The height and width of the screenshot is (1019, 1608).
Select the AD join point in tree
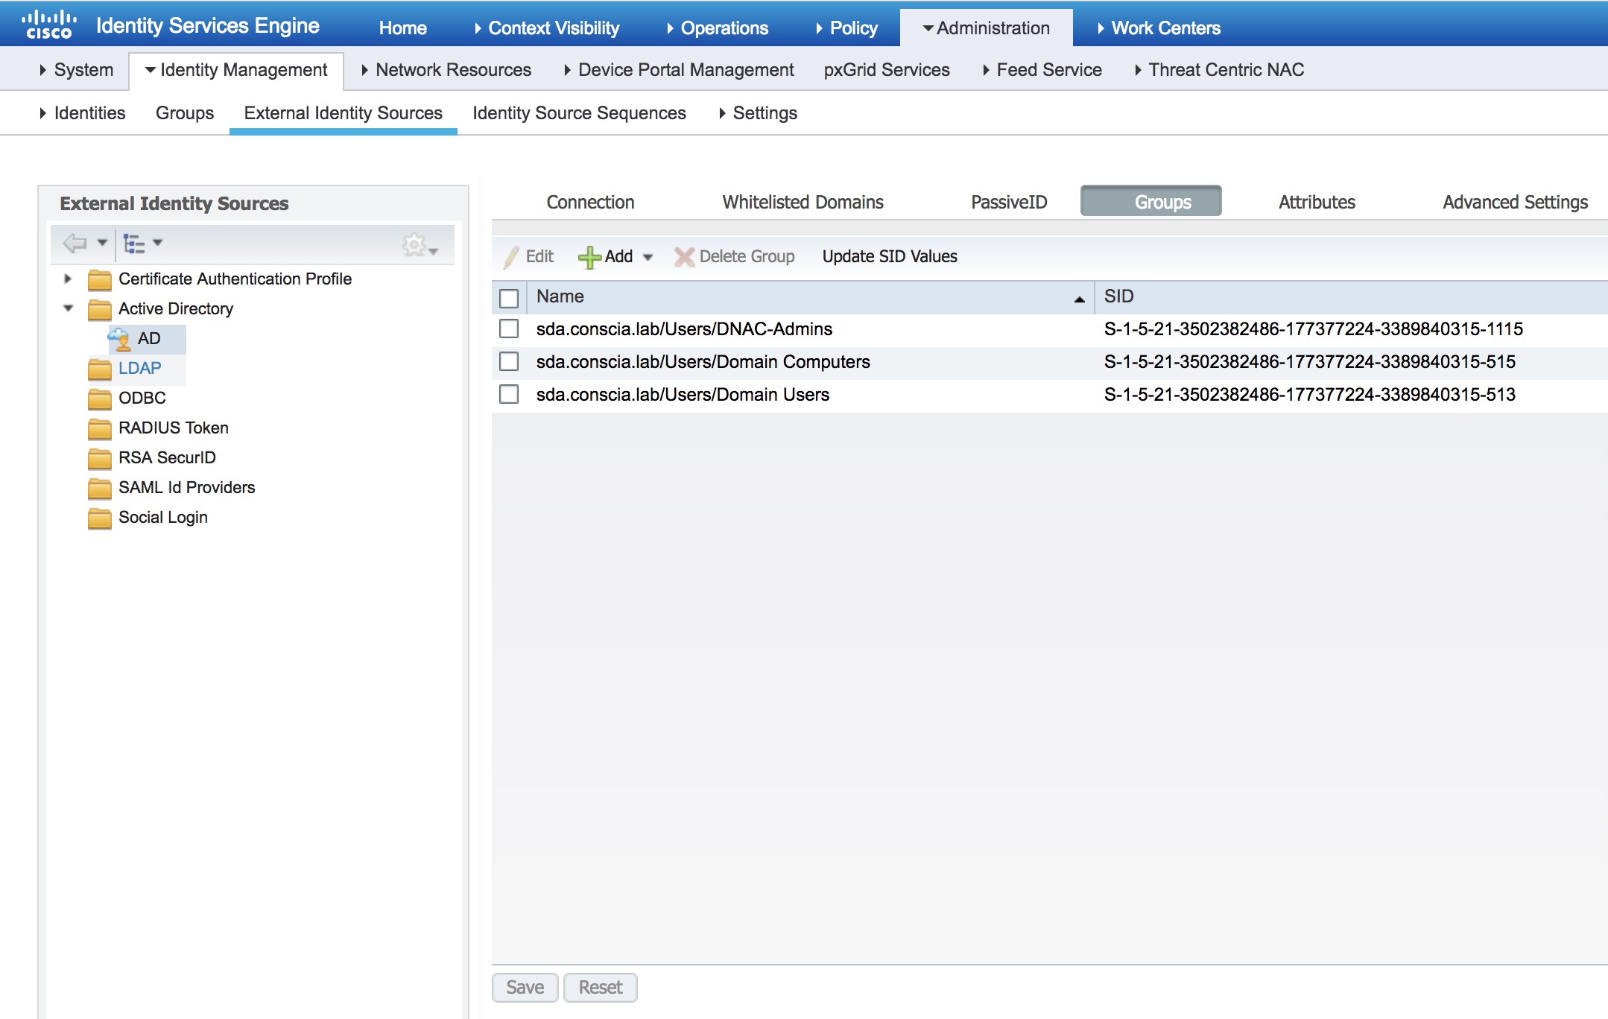coord(149,339)
